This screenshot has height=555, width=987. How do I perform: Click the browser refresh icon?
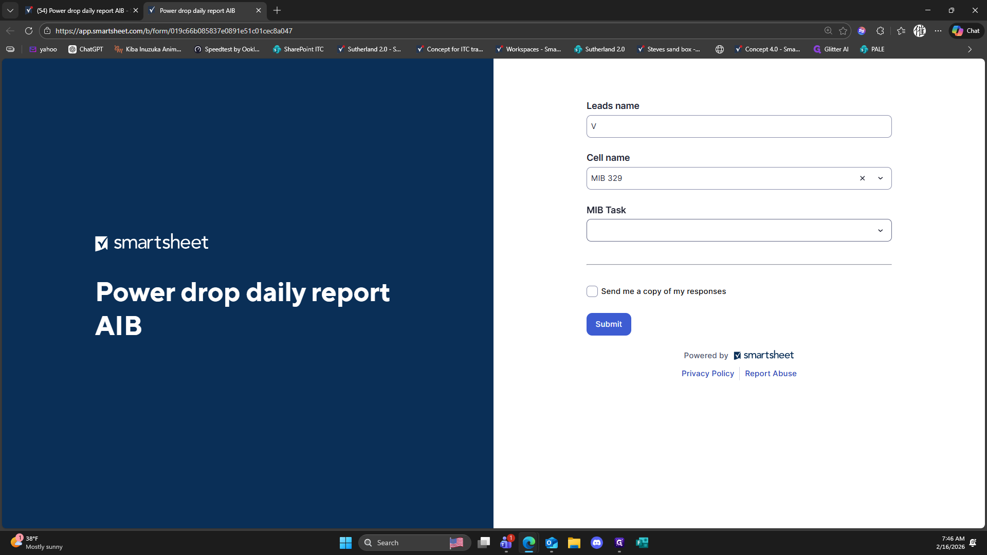click(29, 31)
